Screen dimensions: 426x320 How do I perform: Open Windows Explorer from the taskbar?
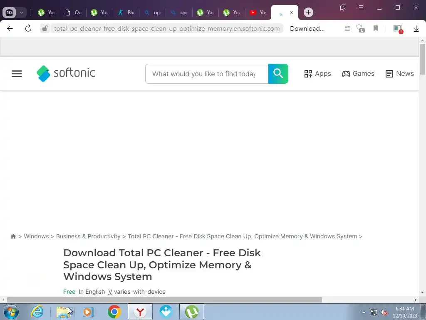(63, 312)
